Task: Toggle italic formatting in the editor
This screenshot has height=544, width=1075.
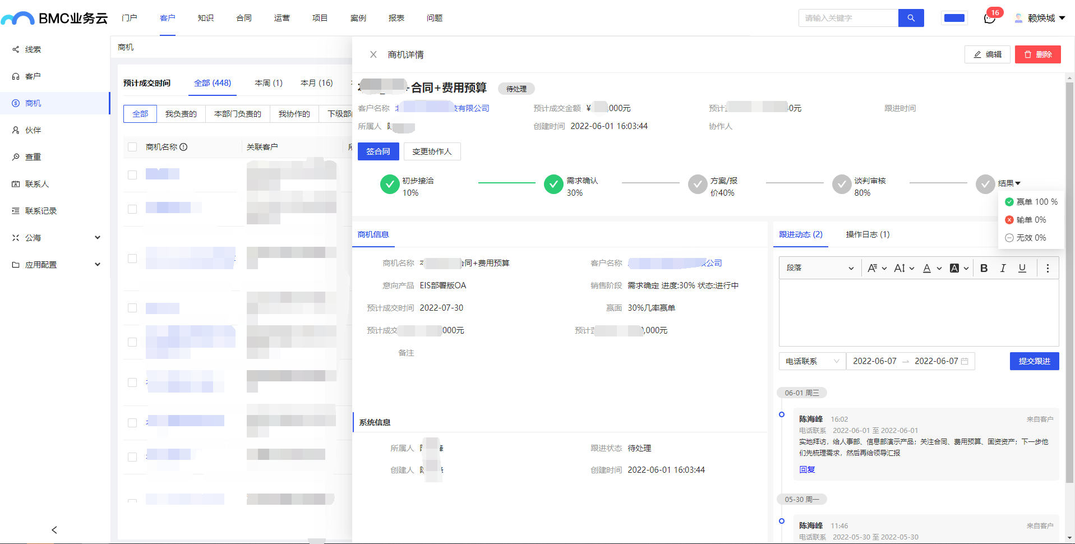Action: click(x=1003, y=268)
